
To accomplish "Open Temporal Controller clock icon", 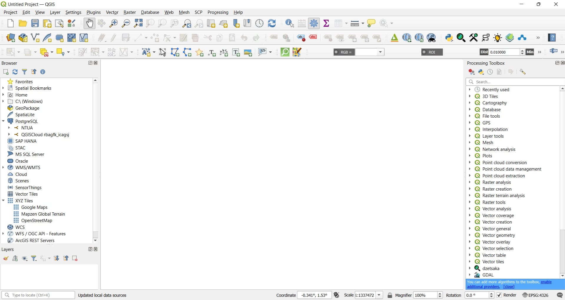I will tap(259, 23).
